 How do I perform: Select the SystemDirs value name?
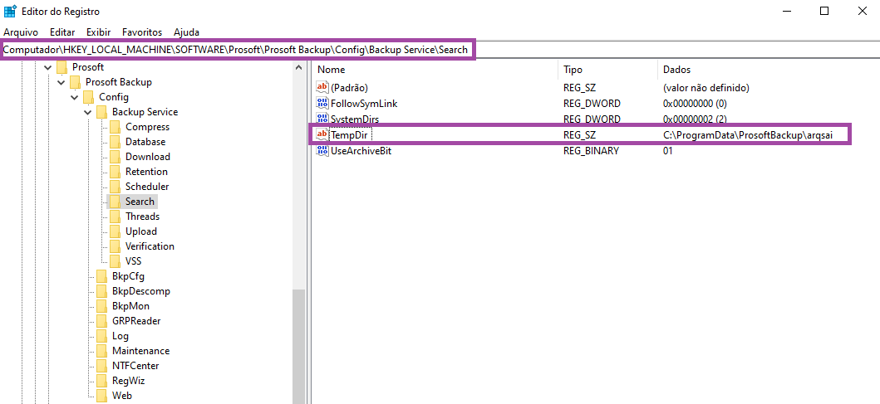point(355,119)
